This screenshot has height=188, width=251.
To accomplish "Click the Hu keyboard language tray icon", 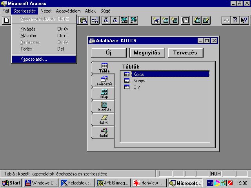I will click(x=210, y=183).
